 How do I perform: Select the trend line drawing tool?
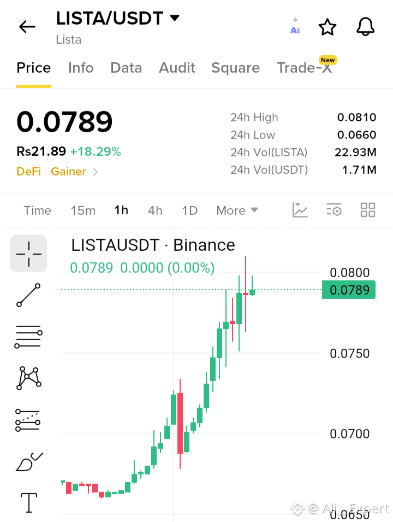pos(28,295)
